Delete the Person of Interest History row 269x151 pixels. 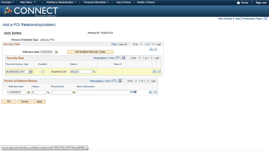(x=155, y=92)
